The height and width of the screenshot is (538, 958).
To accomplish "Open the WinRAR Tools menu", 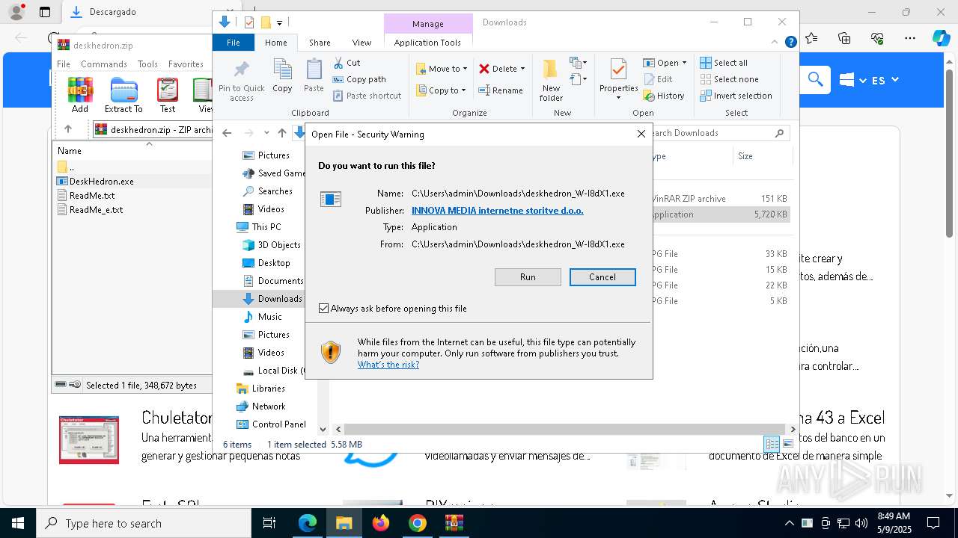I will coord(147,64).
